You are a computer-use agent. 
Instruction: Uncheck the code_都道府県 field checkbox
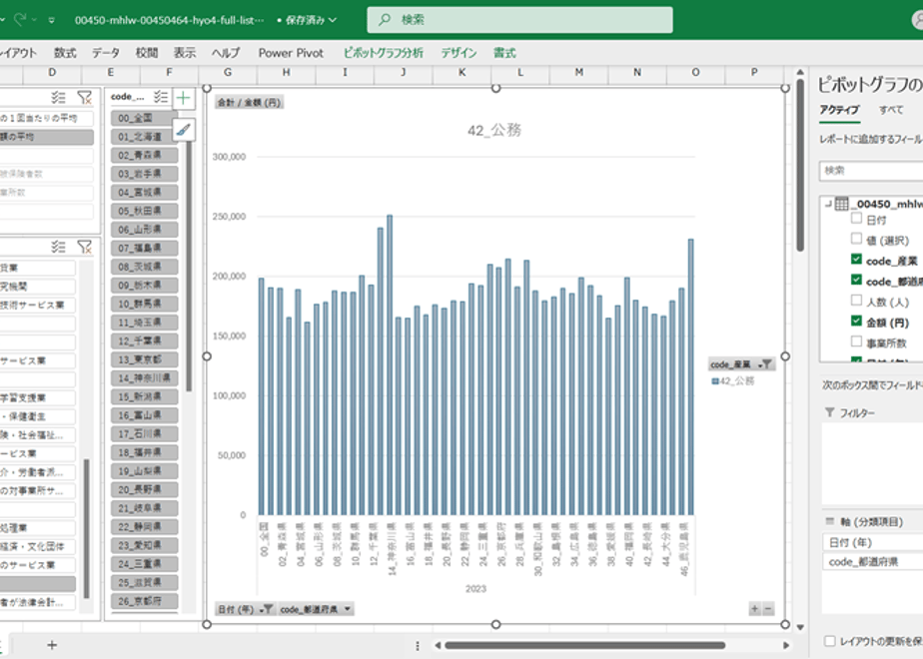[x=856, y=280]
